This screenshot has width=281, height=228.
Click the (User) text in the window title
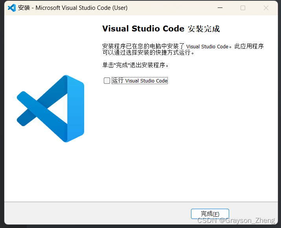[118, 8]
